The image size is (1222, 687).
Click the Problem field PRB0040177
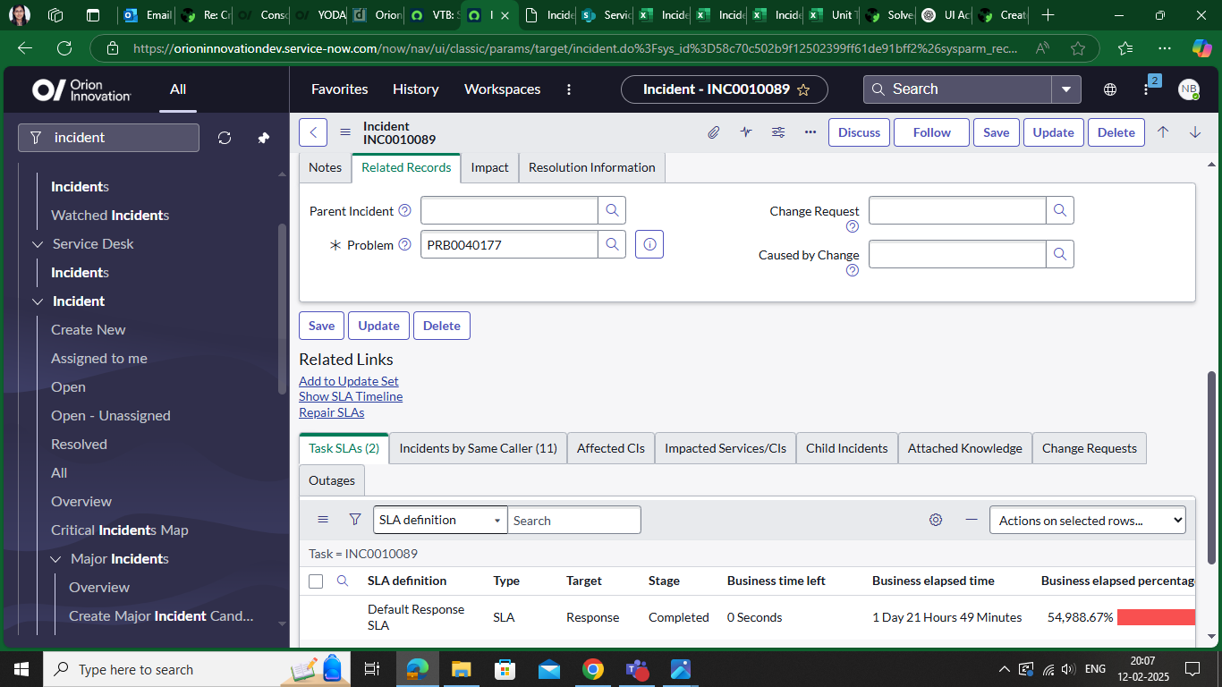pyautogui.click(x=509, y=244)
